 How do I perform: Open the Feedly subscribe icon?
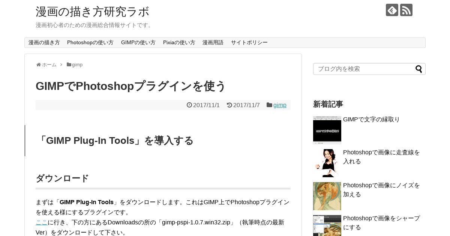(x=392, y=10)
